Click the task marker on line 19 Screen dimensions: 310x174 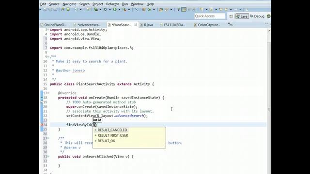click(42, 102)
